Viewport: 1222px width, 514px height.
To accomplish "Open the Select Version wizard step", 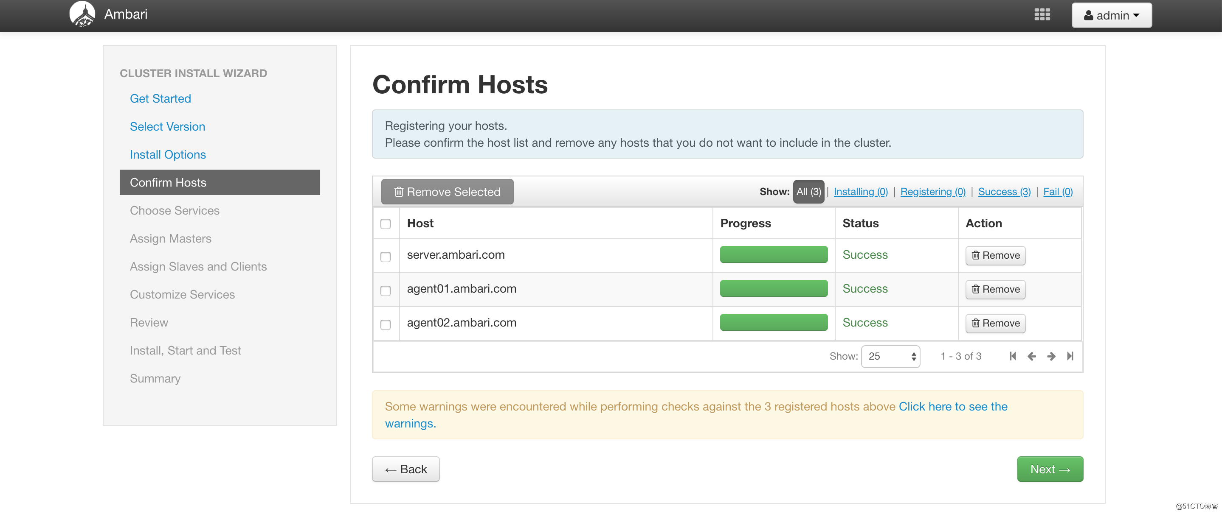I will 167,126.
